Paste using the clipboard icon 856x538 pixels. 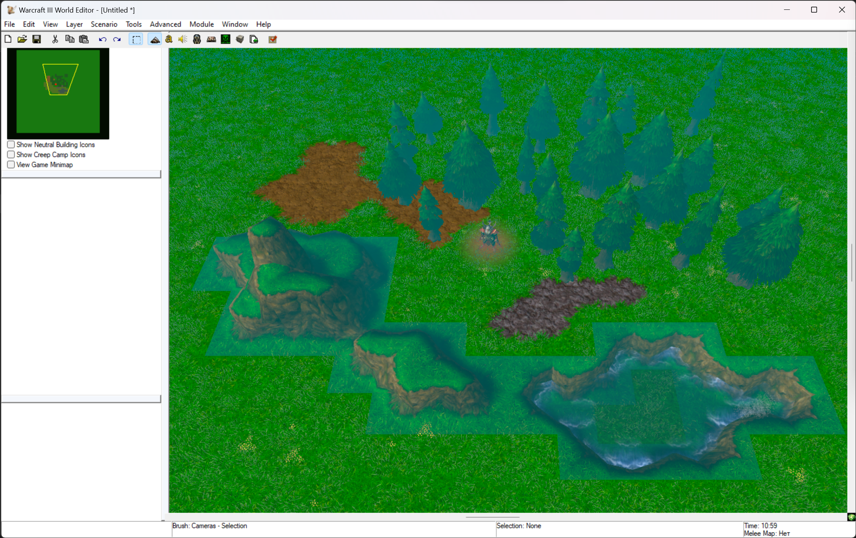click(84, 39)
